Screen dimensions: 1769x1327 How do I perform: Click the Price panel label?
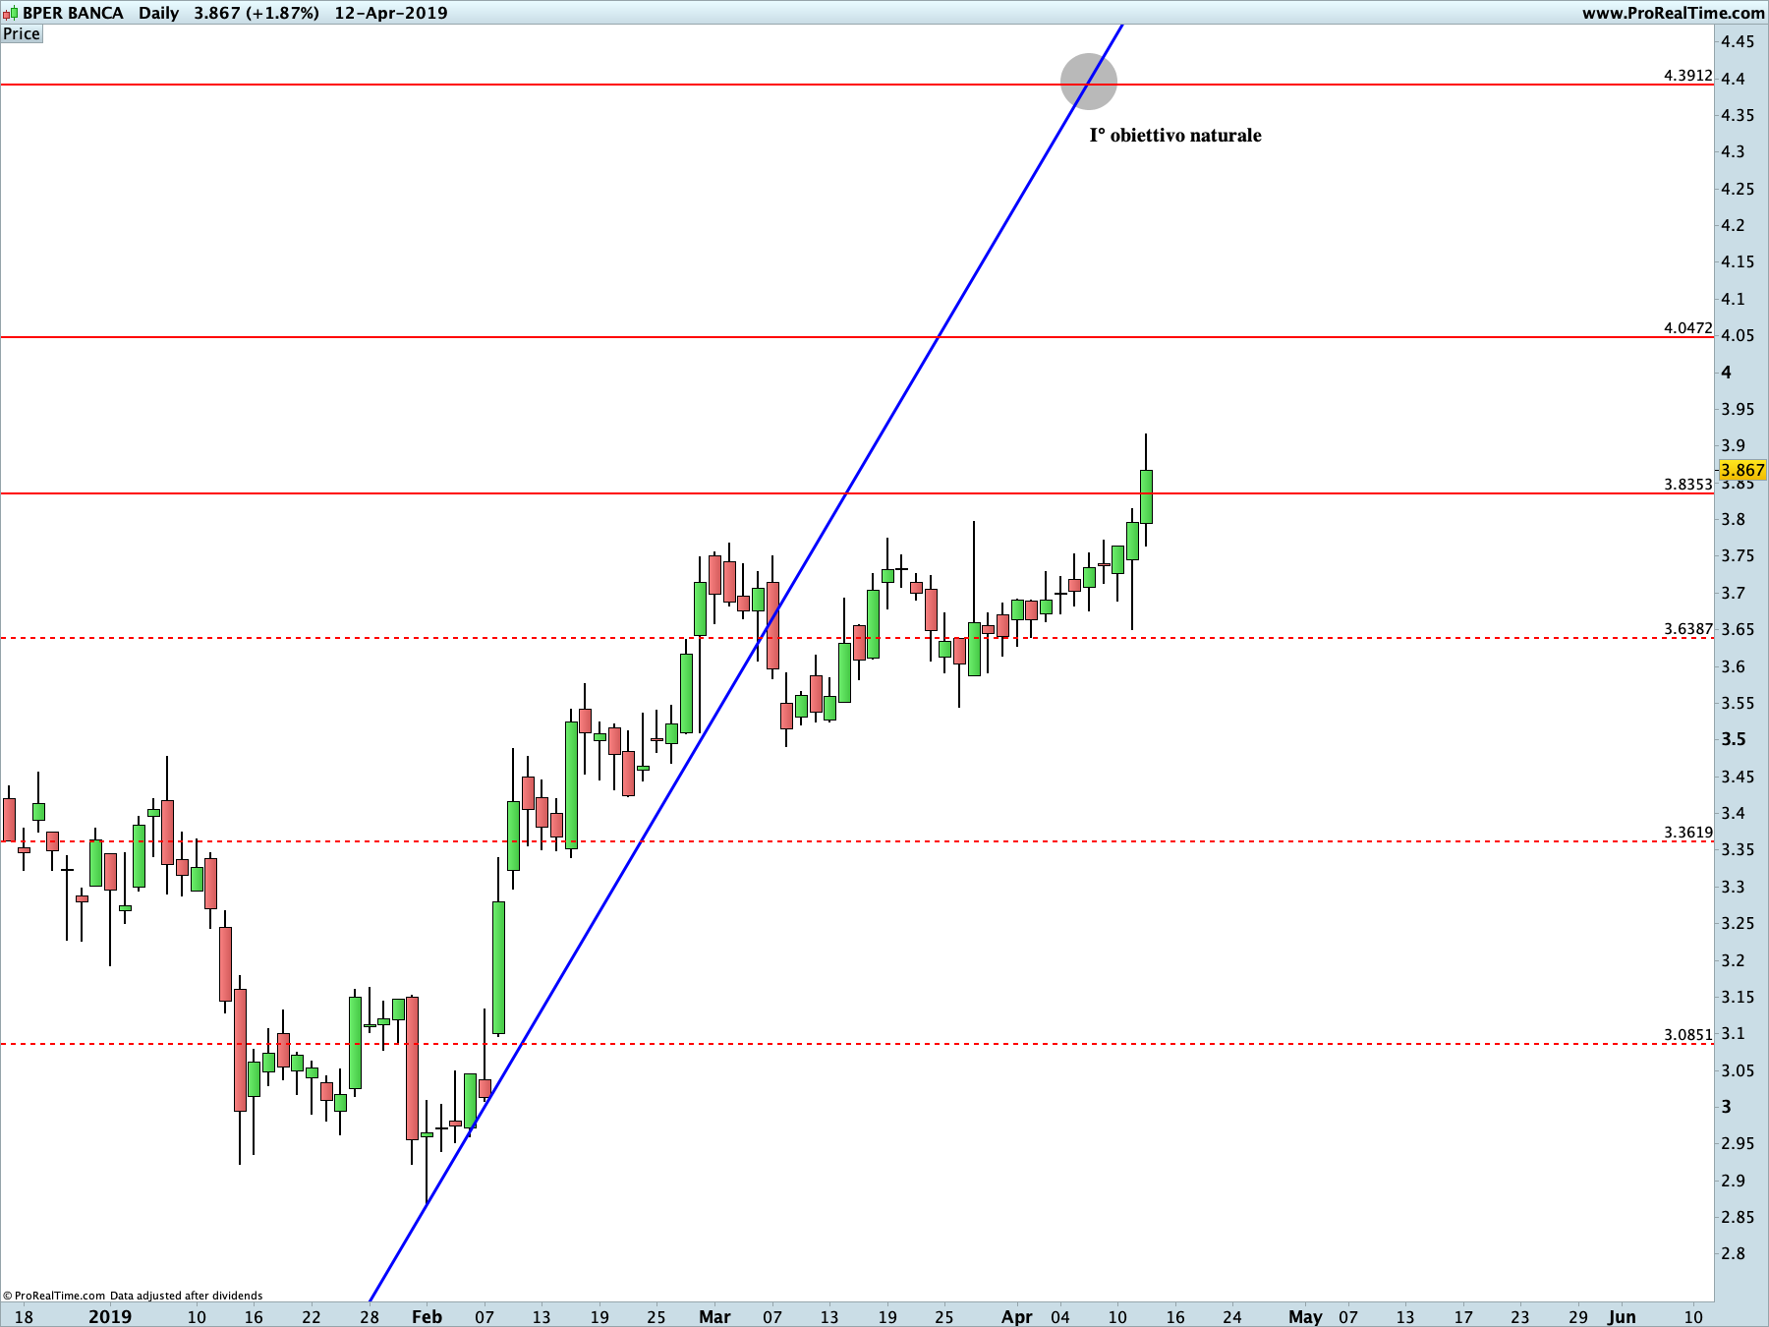click(x=22, y=33)
